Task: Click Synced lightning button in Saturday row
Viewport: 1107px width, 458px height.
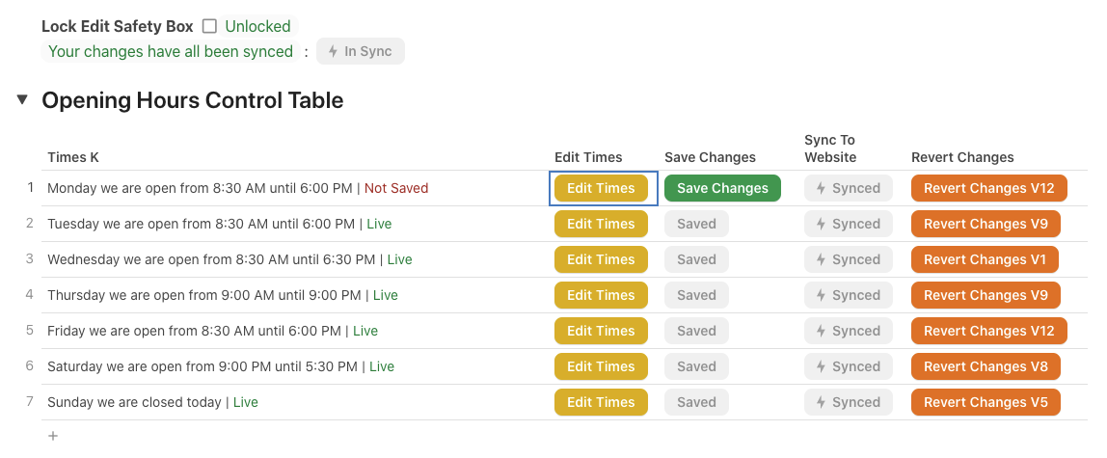Action: click(x=848, y=366)
